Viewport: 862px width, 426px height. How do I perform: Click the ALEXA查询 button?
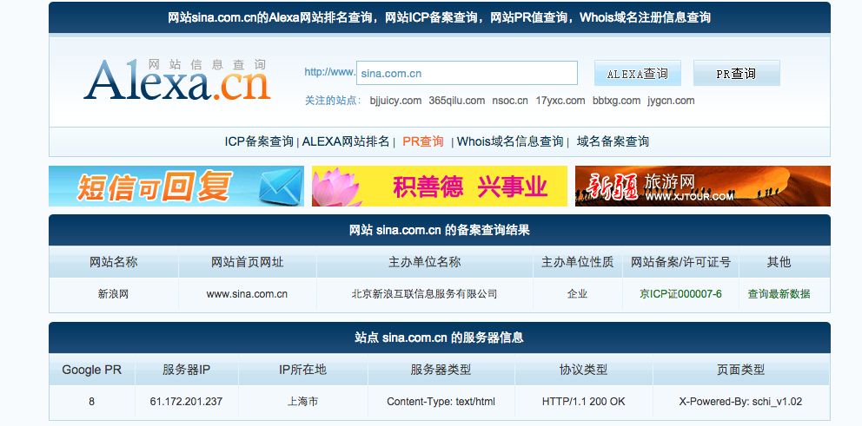tap(637, 73)
